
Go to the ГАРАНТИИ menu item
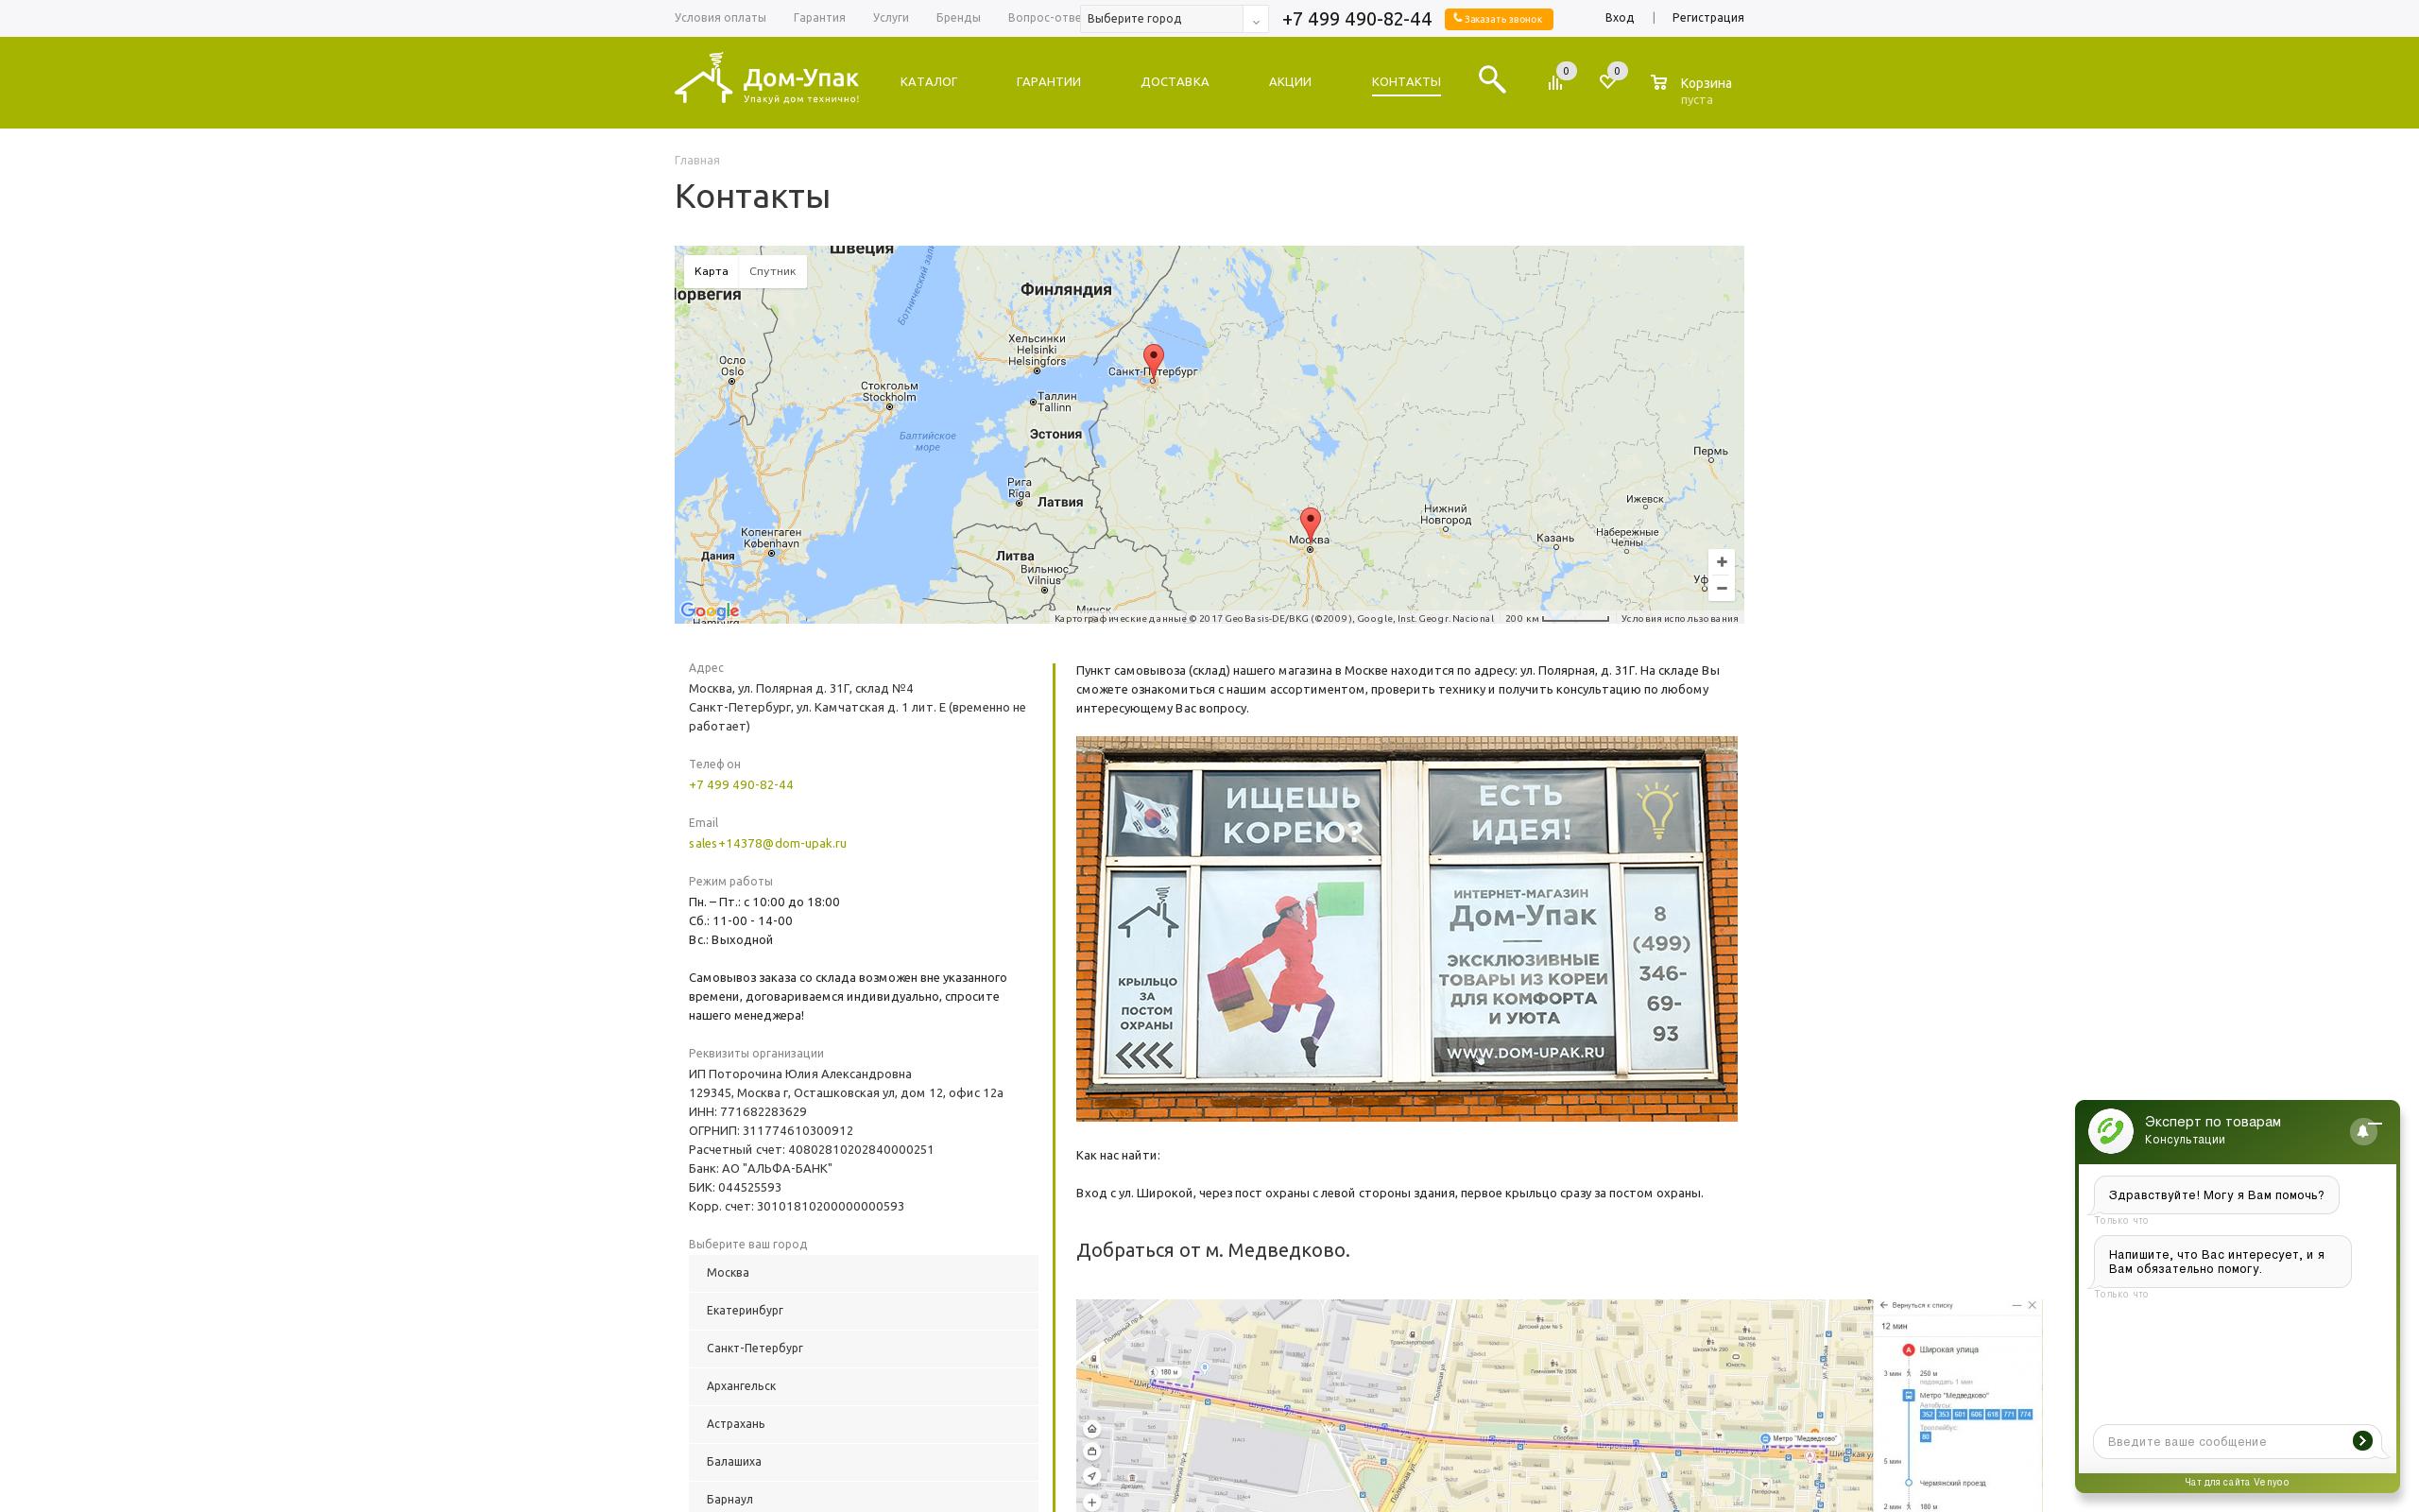(x=1049, y=82)
